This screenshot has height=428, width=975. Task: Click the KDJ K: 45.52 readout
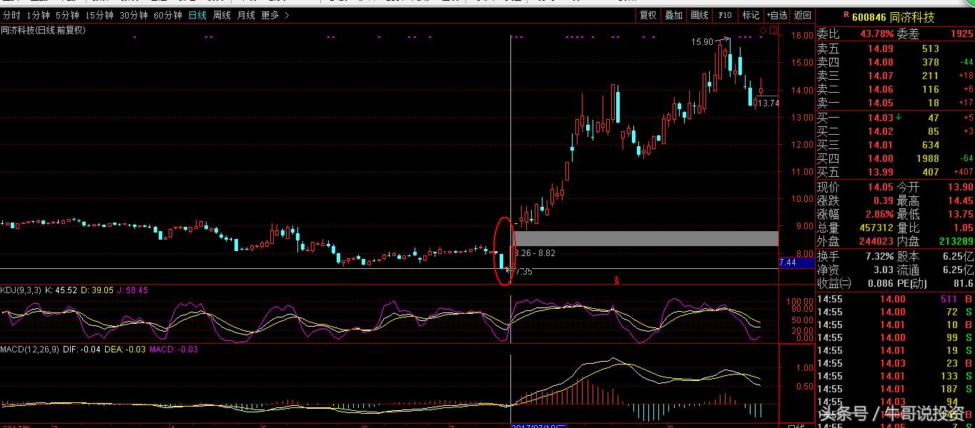(60, 290)
